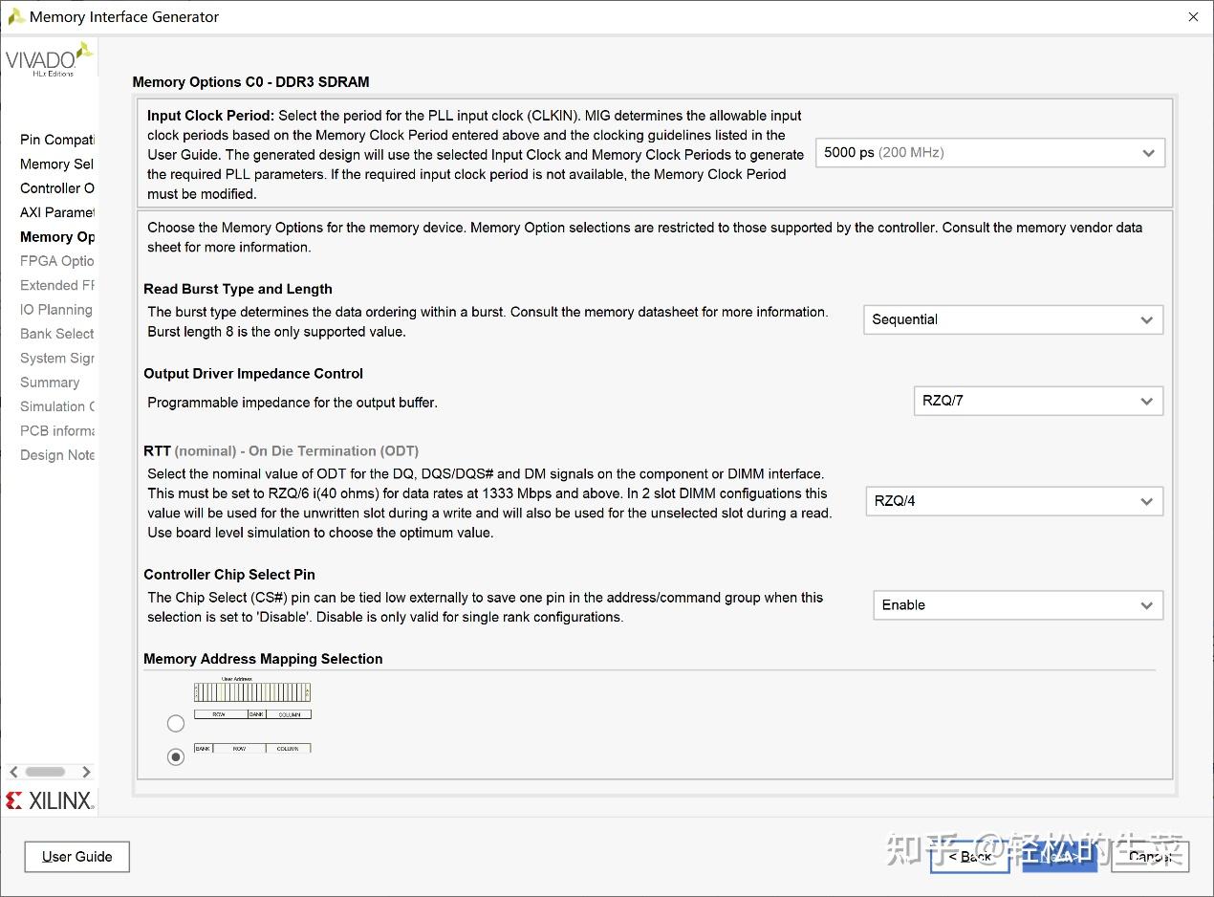The height and width of the screenshot is (897, 1214).
Task: Go to the Pin Compatible step in sidebar
Action: coord(57,140)
